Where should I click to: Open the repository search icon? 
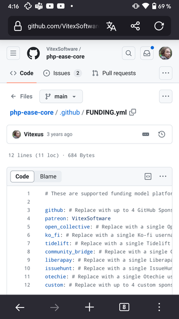tap(128, 53)
